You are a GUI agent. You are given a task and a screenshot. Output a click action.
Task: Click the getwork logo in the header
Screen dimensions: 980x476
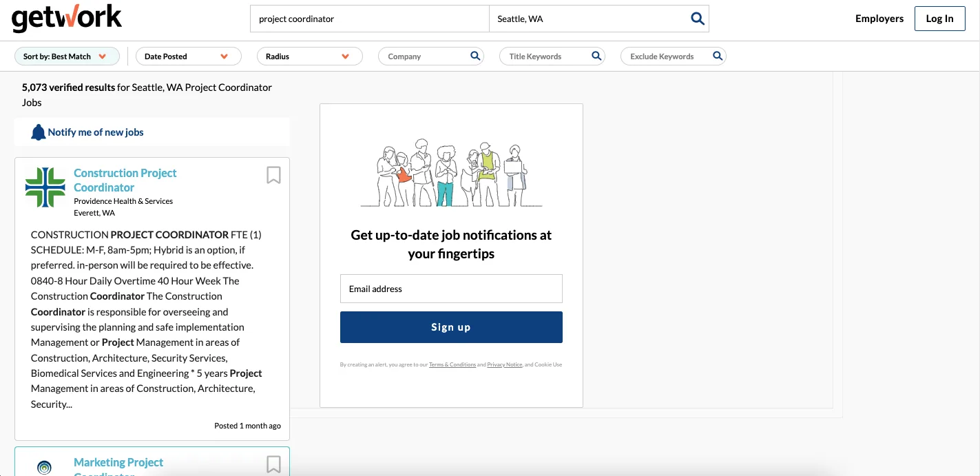(66, 19)
